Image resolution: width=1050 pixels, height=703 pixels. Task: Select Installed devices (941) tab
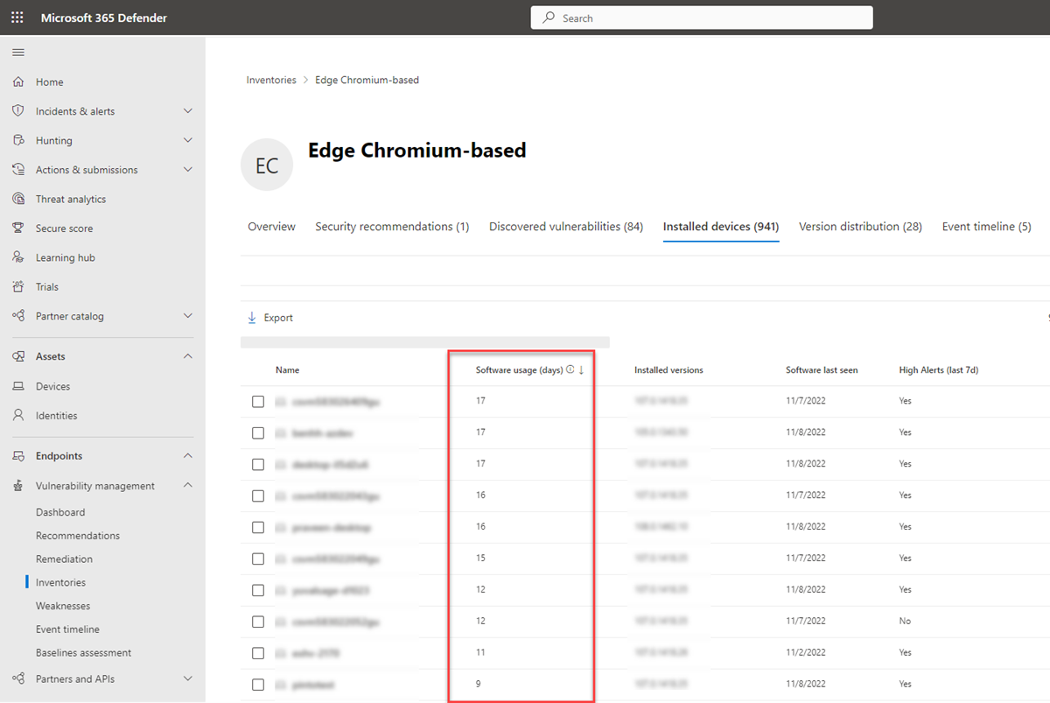tap(721, 227)
